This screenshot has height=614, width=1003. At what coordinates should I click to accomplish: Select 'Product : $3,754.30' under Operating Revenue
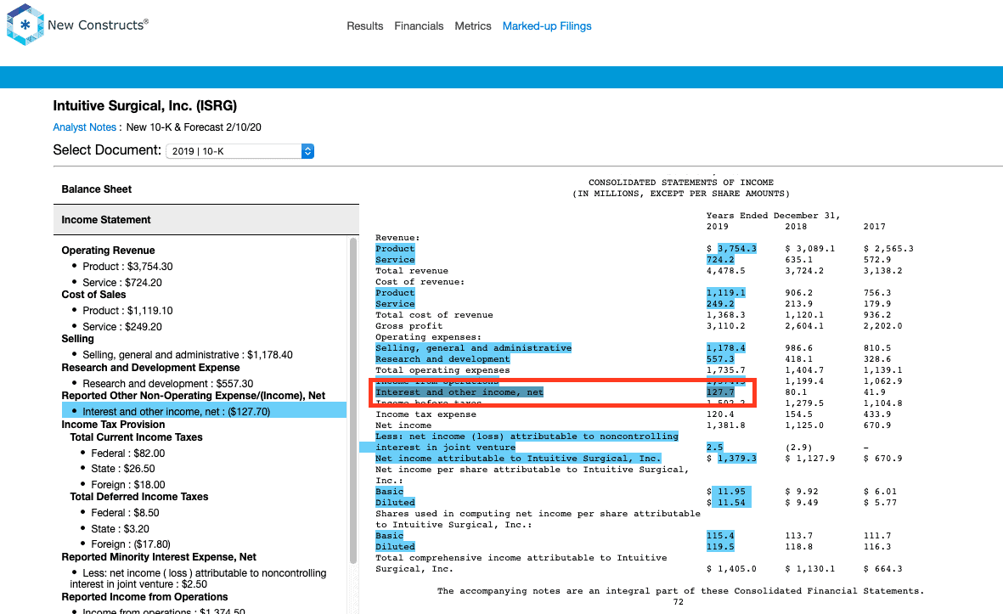tap(127, 267)
